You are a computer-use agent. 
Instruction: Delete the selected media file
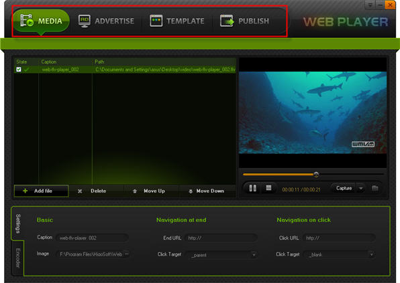[x=96, y=191]
